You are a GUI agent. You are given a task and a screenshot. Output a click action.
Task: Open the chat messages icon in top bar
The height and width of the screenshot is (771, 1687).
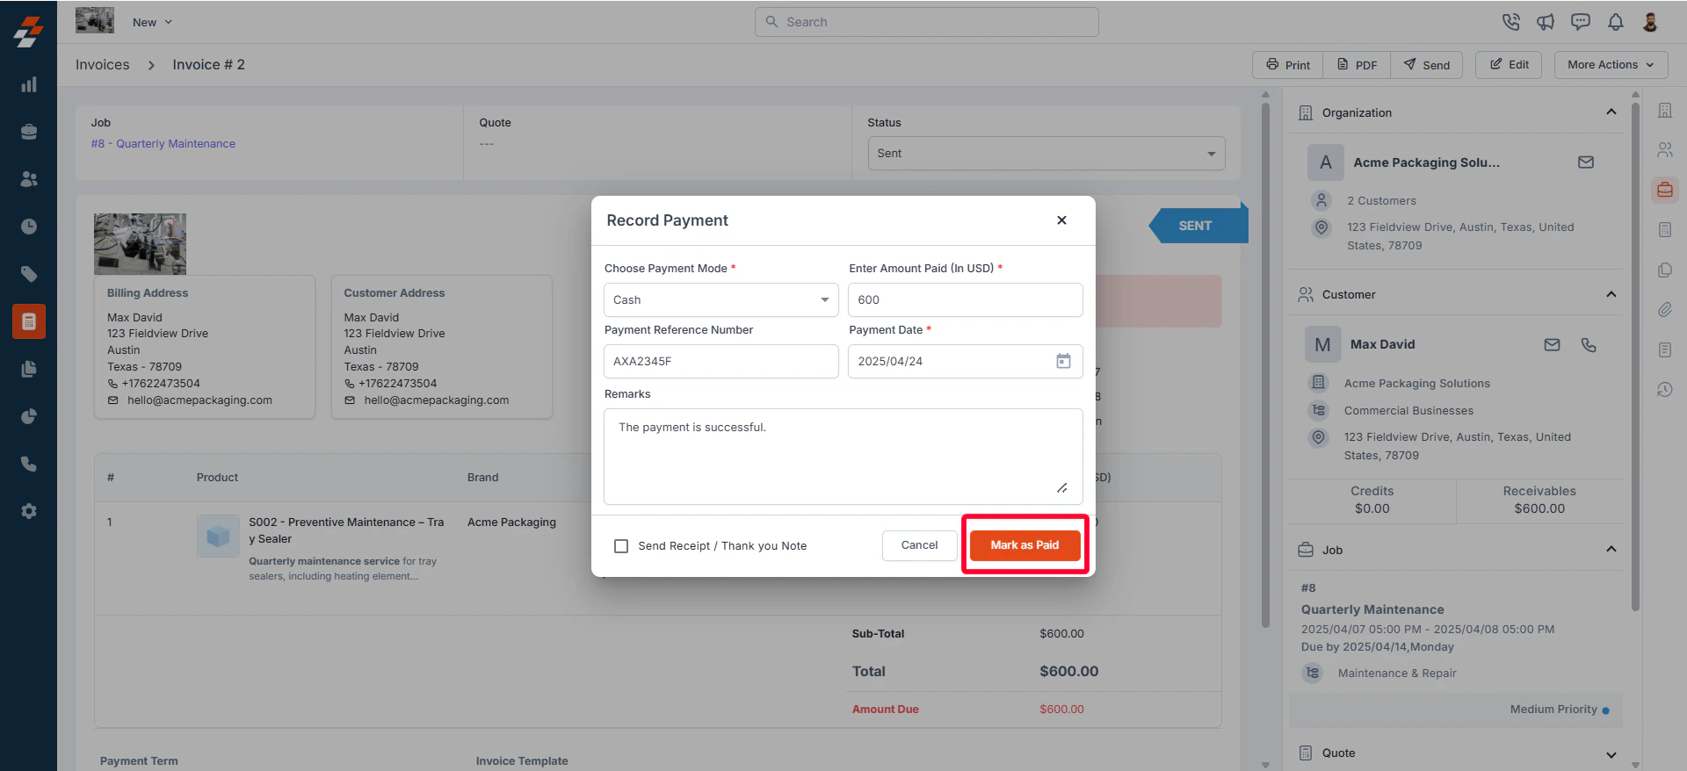pos(1581,22)
